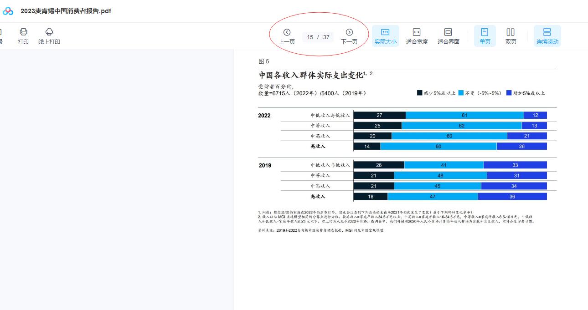Click the 2019 中等收入 bar segment showing 48
This screenshot has width=588, height=310.
tap(440, 175)
